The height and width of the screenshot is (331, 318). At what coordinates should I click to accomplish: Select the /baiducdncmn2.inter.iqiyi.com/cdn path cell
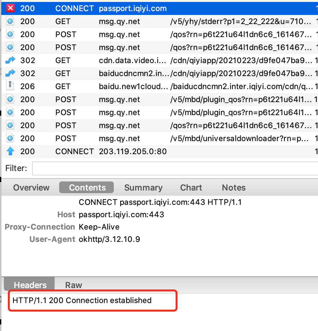click(242, 86)
